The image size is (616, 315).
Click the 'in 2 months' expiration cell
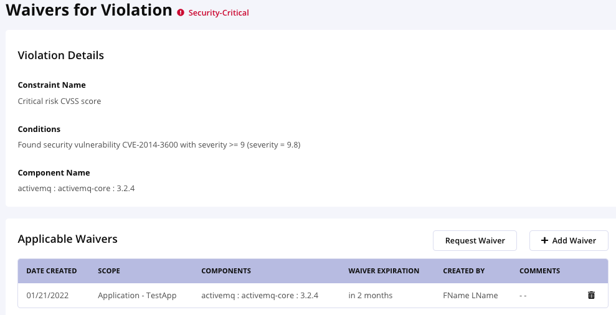[x=371, y=296]
